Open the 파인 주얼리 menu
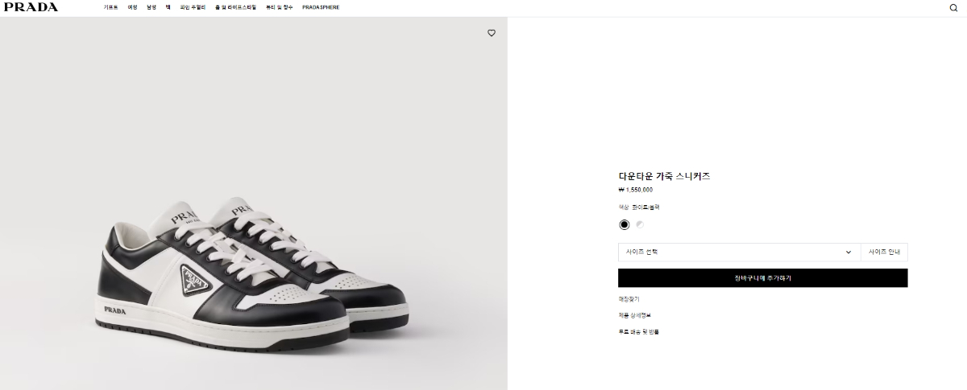Image resolution: width=967 pixels, height=390 pixels. point(193,7)
